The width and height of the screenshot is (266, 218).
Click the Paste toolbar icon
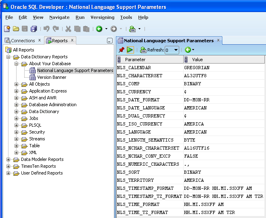(86, 29)
